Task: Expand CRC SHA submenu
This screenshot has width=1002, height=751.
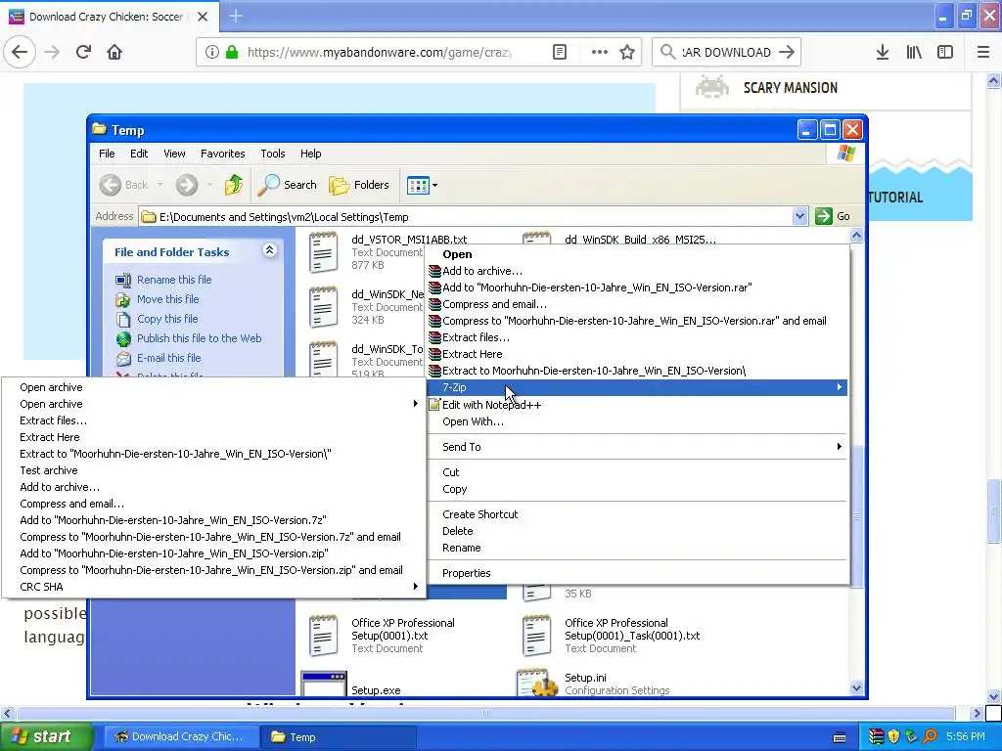Action: (x=214, y=587)
